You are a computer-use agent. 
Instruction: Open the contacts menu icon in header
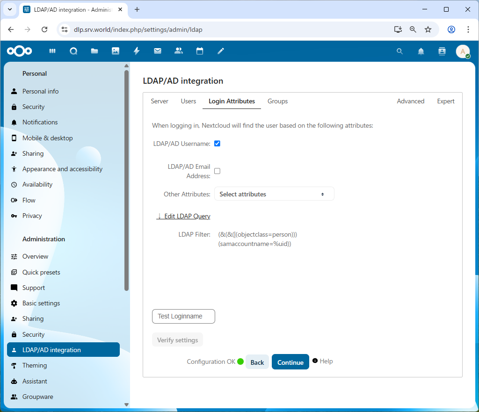pyautogui.click(x=442, y=51)
